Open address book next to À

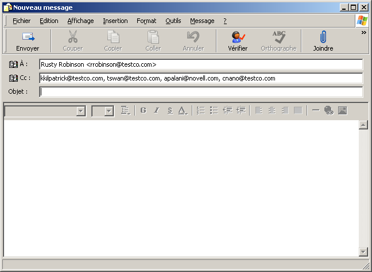pos(13,64)
